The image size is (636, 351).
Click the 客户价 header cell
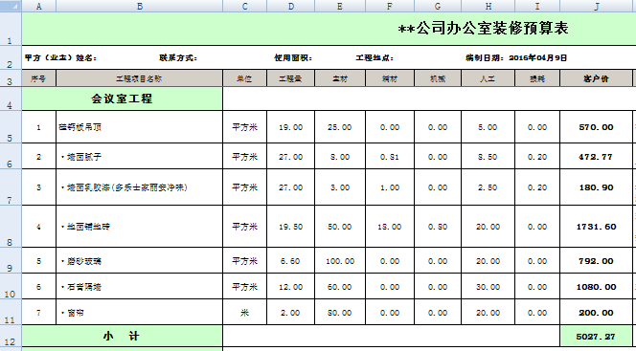(596, 78)
